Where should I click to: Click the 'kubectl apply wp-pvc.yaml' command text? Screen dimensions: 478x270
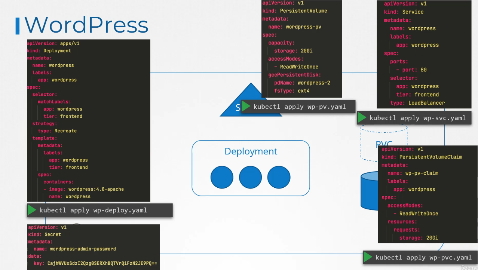coord(423,257)
